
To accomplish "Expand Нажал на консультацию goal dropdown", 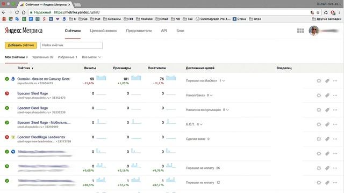I will (227, 110).
